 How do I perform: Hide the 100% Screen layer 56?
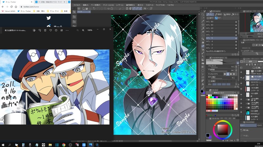[241, 83]
